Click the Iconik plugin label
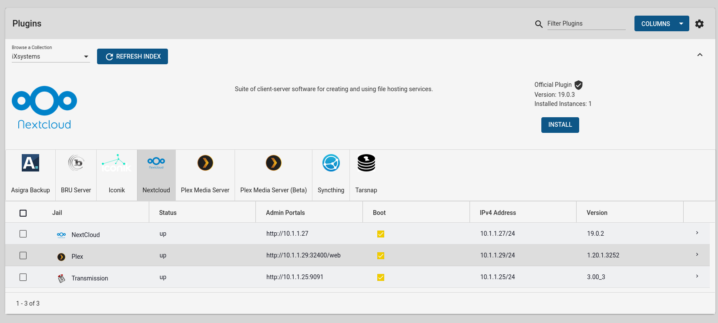The height and width of the screenshot is (323, 718). (x=117, y=190)
